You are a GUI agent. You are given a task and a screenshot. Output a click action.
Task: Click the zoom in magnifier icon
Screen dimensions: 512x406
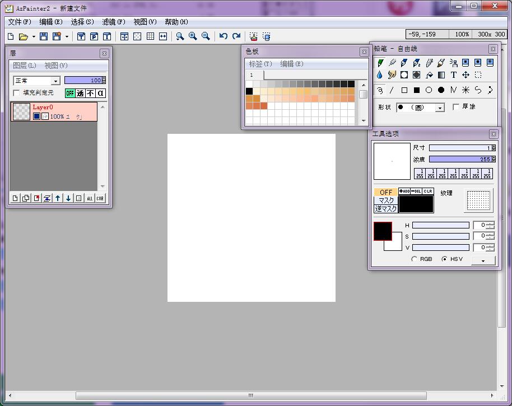pyautogui.click(x=193, y=36)
